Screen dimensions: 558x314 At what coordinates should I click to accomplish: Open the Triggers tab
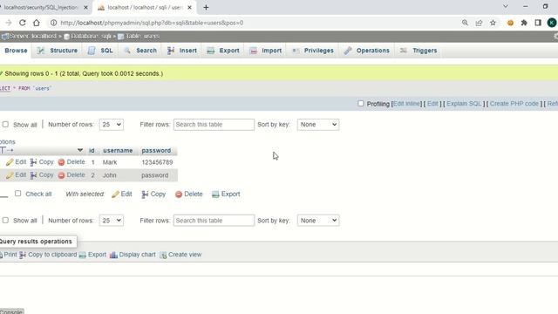[418, 51]
